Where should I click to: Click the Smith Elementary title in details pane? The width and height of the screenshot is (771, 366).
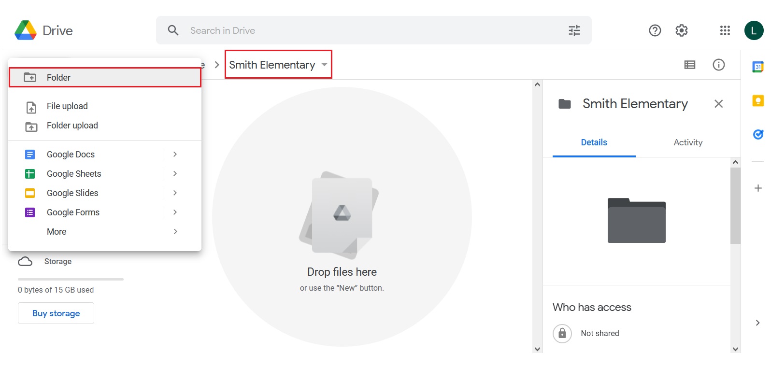point(635,104)
